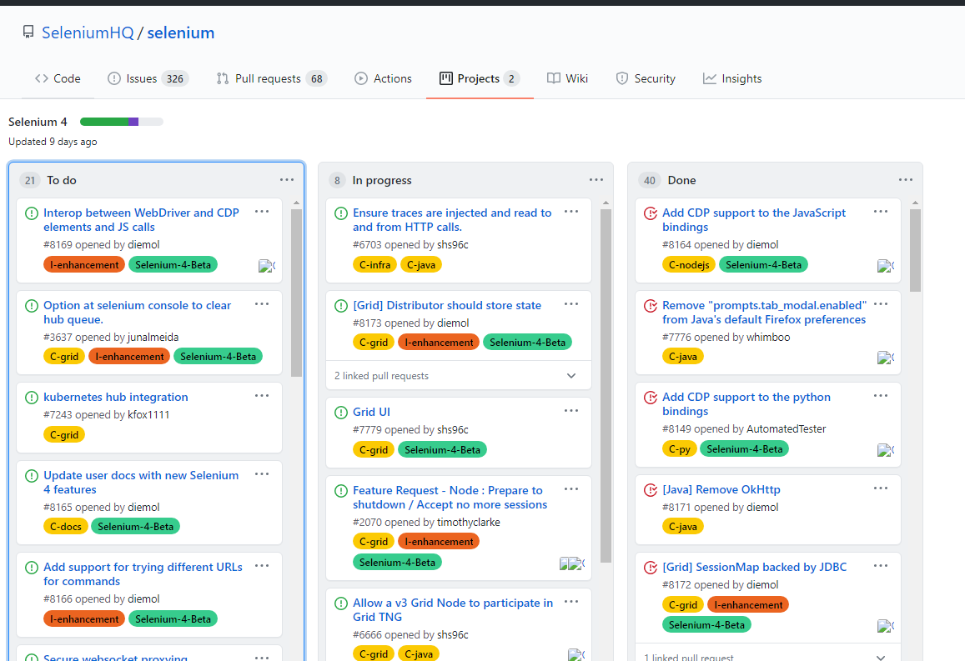Viewport: 965px width, 661px height.
Task: Click assignee avatar on card #8149
Action: click(x=886, y=450)
